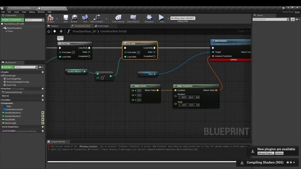The image size is (301, 169).
Task: Open Browse in Content Browser icon
Action: (74, 18)
